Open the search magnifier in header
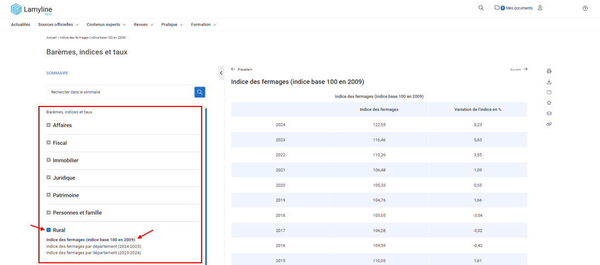 [481, 8]
